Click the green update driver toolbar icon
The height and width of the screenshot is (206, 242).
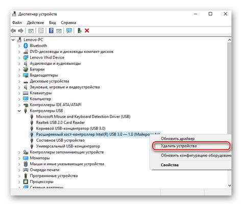tap(79, 31)
